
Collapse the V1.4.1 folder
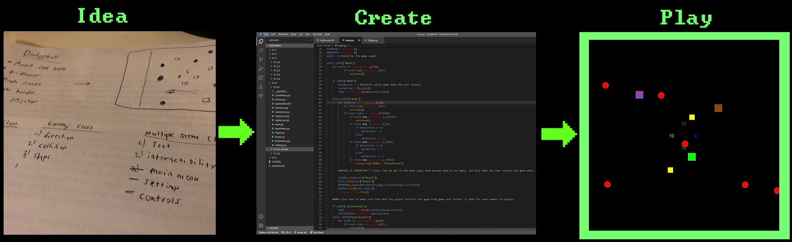[276, 87]
